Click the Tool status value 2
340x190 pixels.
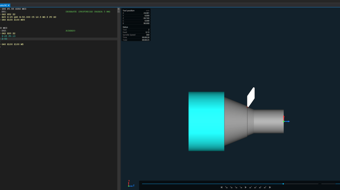click(x=149, y=30)
